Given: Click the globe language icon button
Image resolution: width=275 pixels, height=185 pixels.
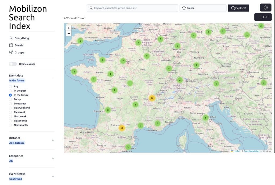Looking at the screenshot, I should 266,8.
